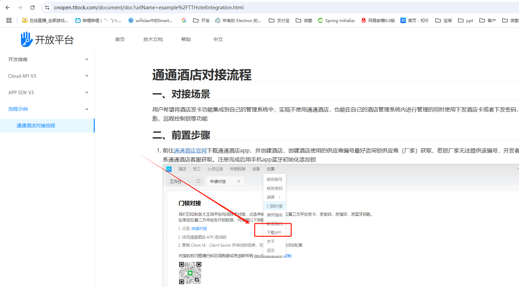Follow the 通通酒店官网 hyperlink
This screenshot has height=287, width=519.
coord(190,151)
